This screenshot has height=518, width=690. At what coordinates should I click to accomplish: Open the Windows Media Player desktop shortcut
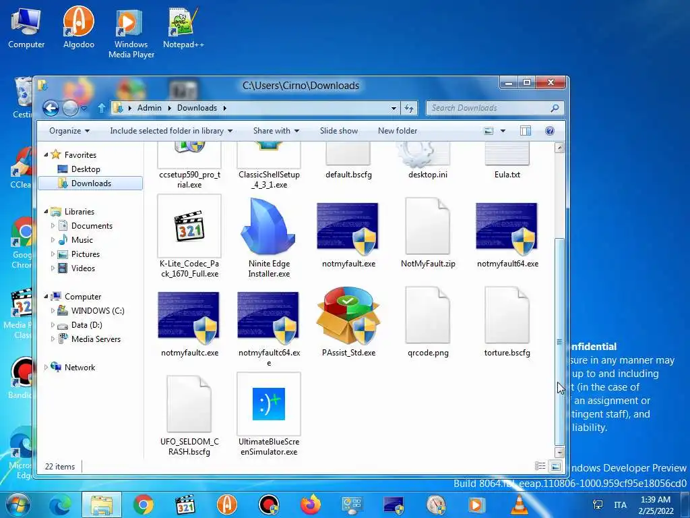point(131,33)
